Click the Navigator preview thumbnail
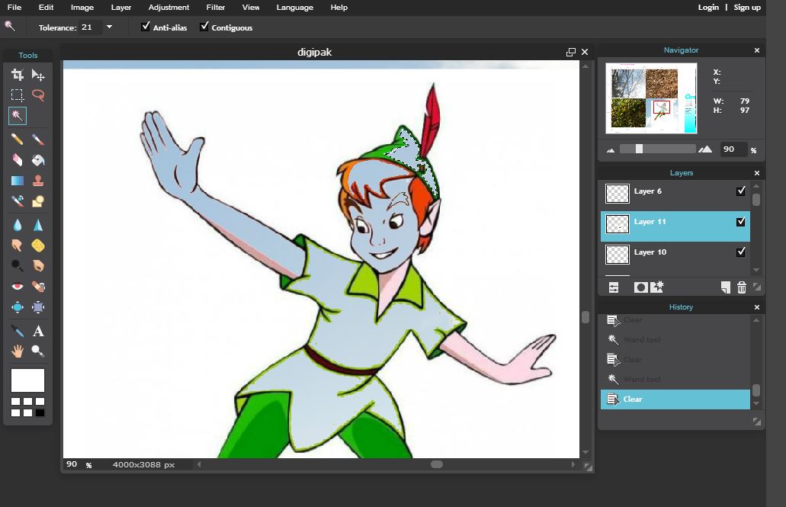 (x=651, y=98)
